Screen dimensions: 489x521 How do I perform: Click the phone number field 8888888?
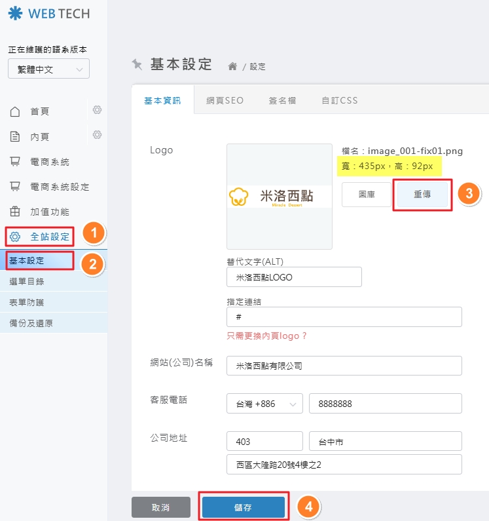[386, 404]
